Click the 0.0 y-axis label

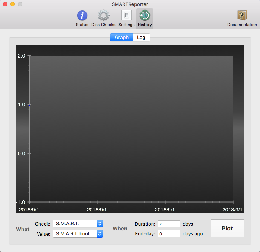click(22, 154)
